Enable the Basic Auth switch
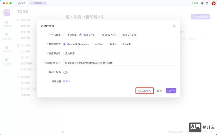 65,72
